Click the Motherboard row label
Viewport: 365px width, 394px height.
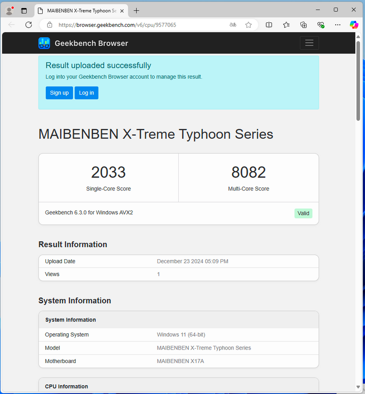60,361
